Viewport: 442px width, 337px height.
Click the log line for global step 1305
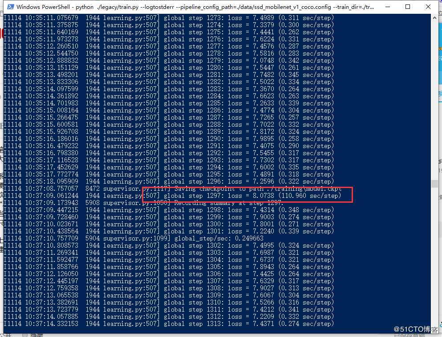[x=169, y=267]
